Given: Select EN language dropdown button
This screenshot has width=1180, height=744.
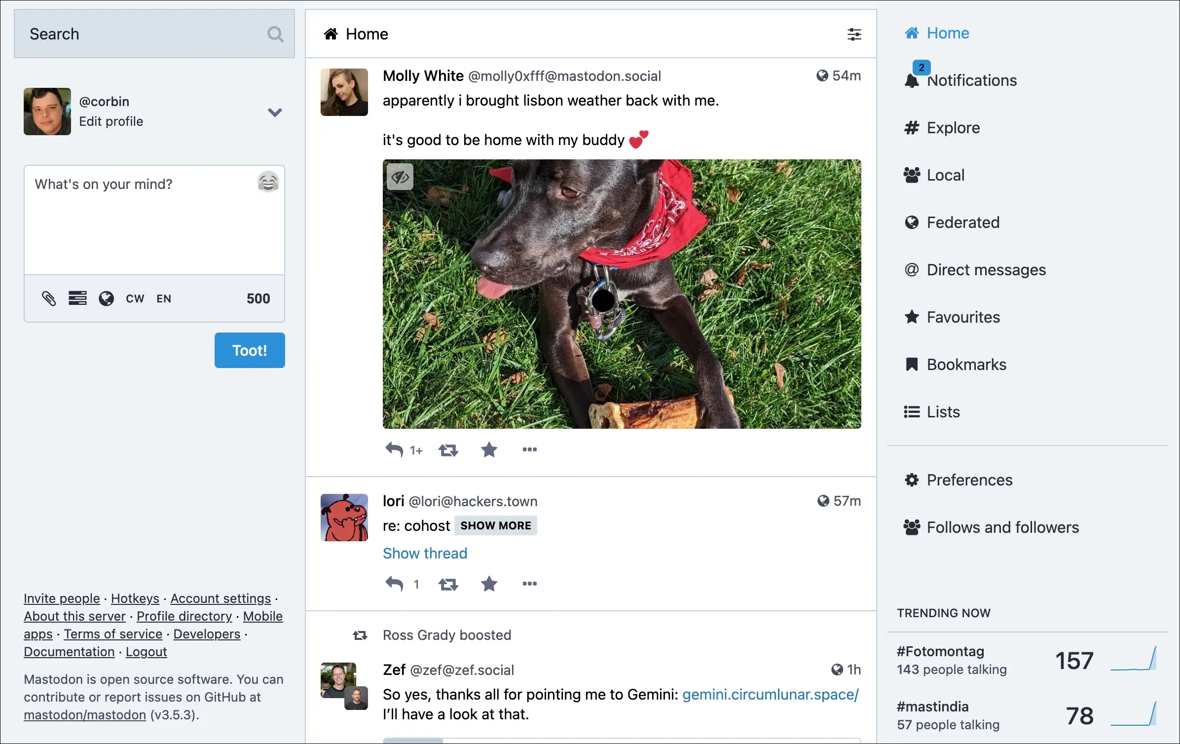Looking at the screenshot, I should click(x=164, y=298).
